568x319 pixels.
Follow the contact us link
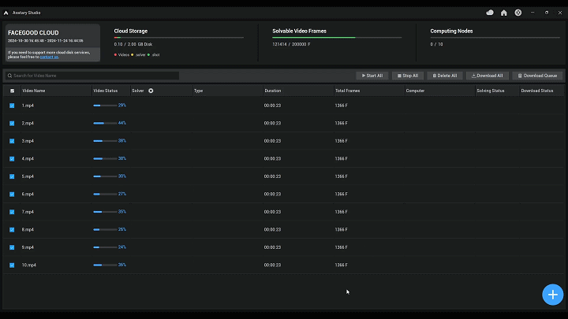pos(49,57)
